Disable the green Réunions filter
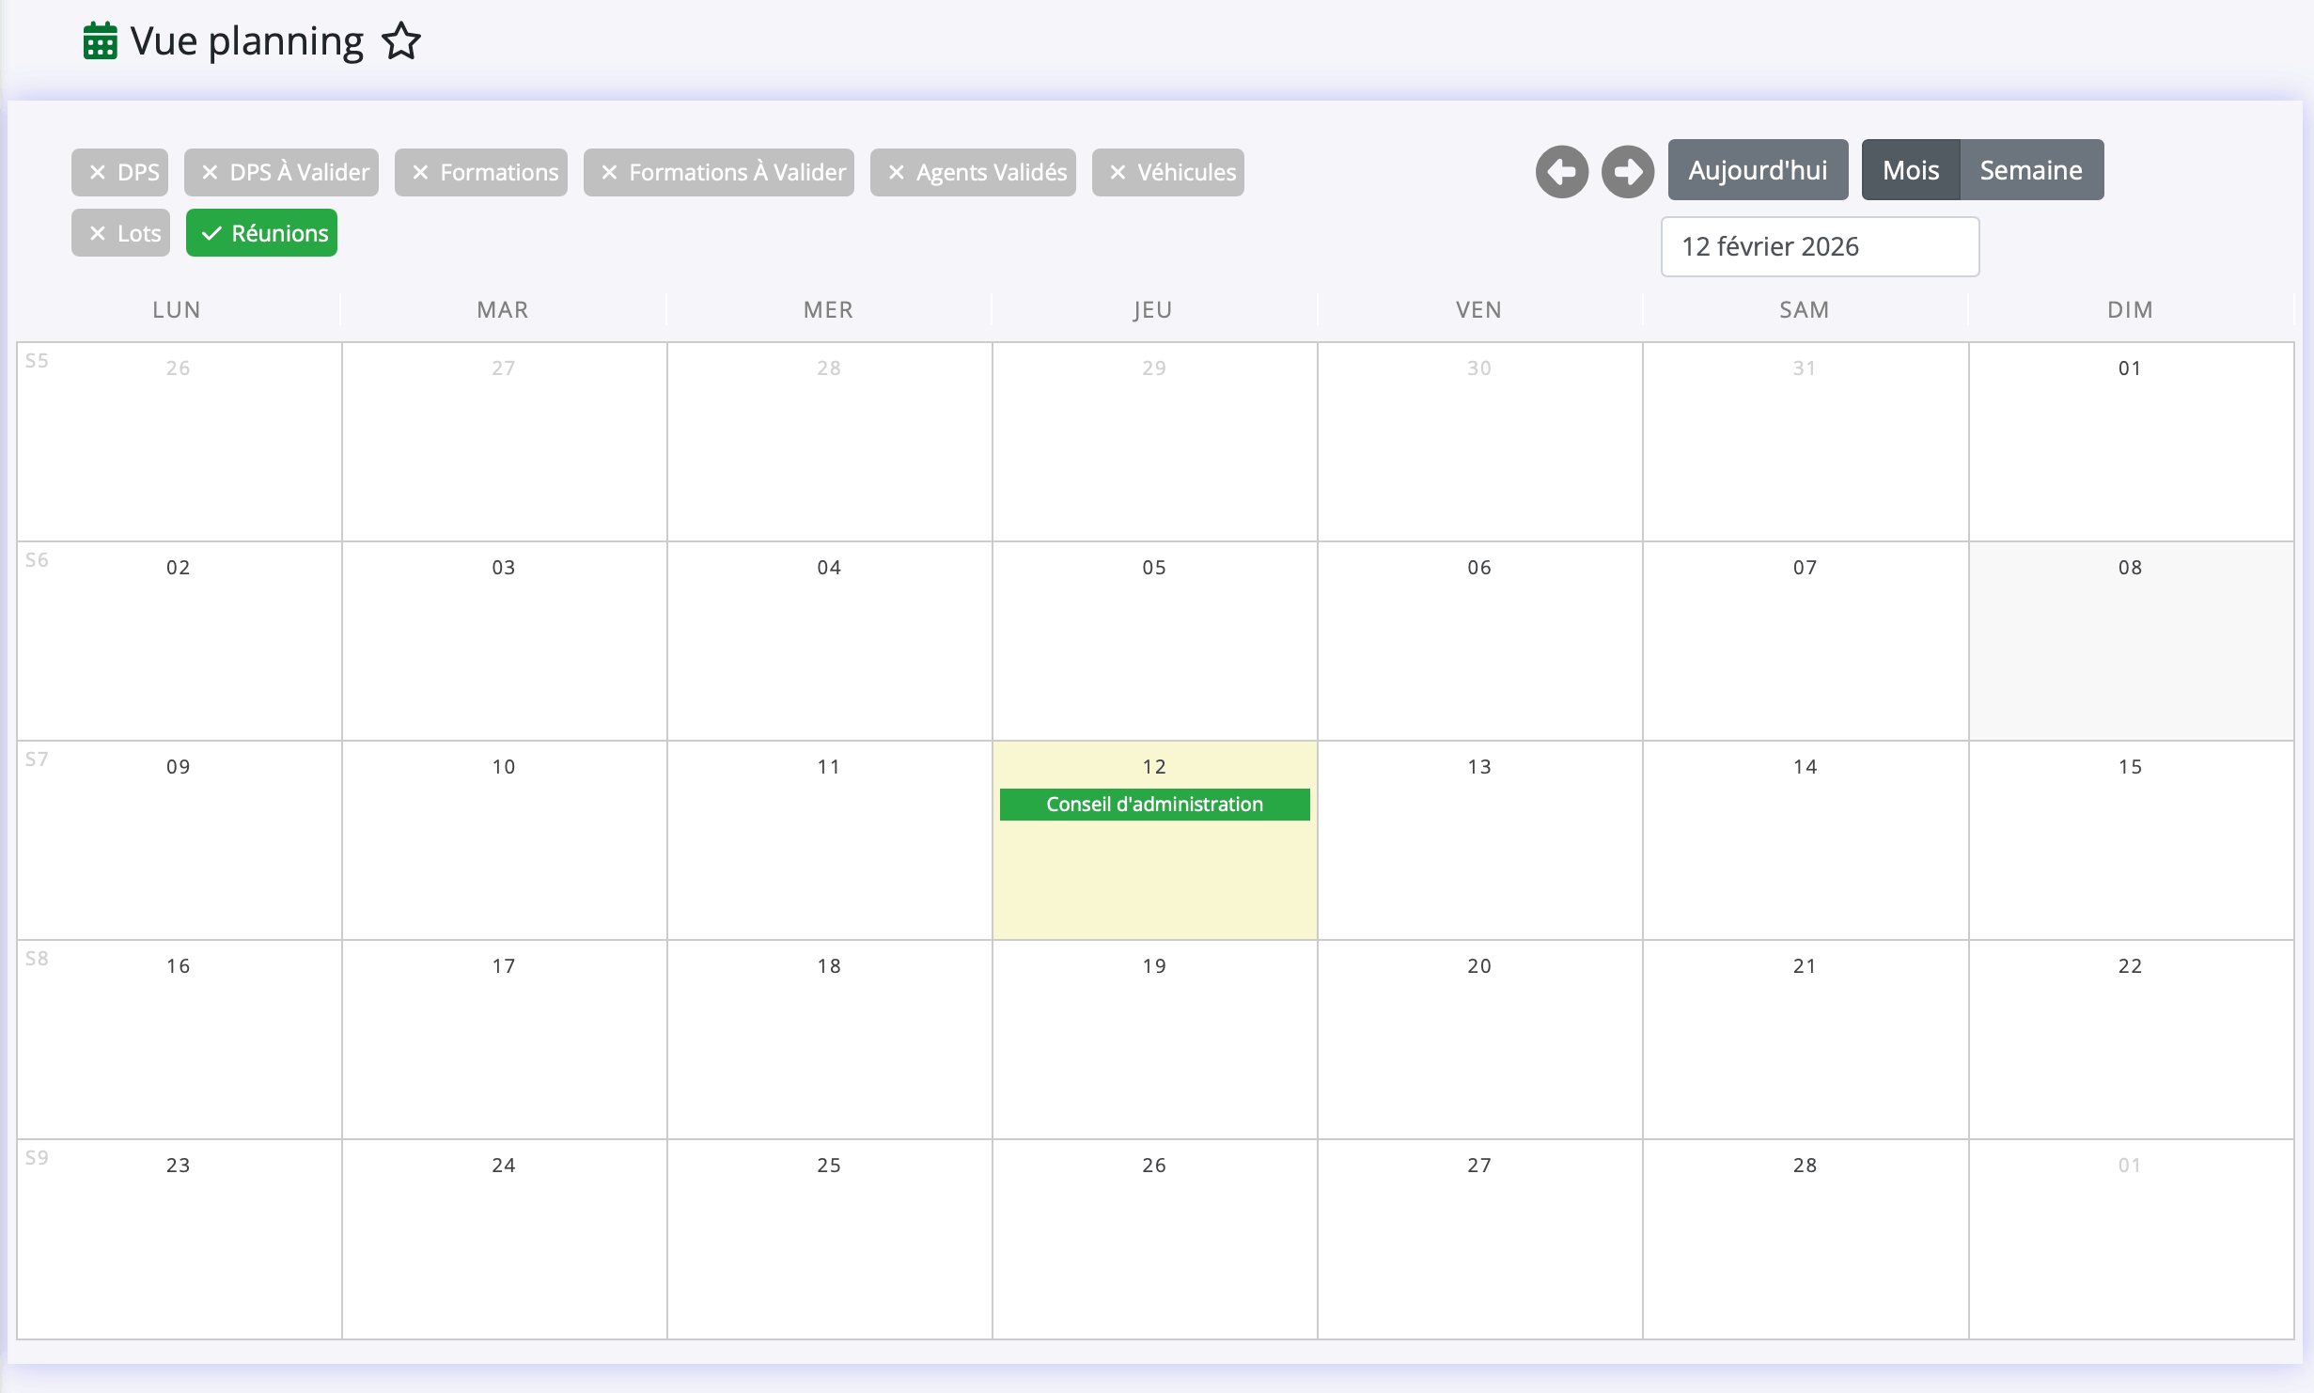 (x=262, y=233)
